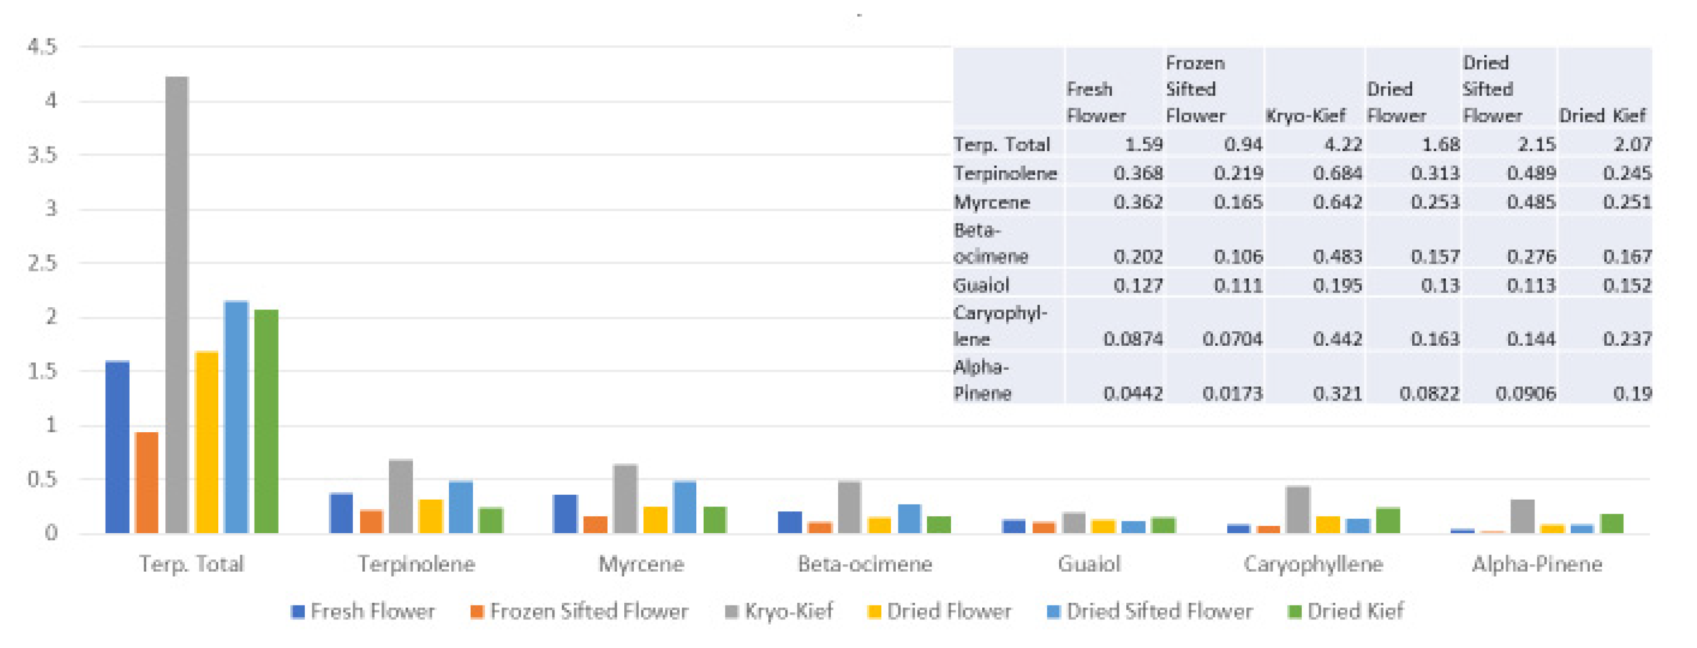Viewport: 1697px width, 648px height.
Task: Select the Kryo-Kief table column header
Action: pyautogui.click(x=1305, y=116)
